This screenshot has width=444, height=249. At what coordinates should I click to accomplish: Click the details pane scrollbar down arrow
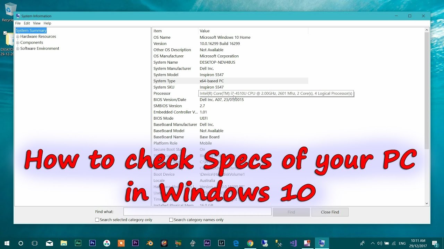click(x=427, y=203)
